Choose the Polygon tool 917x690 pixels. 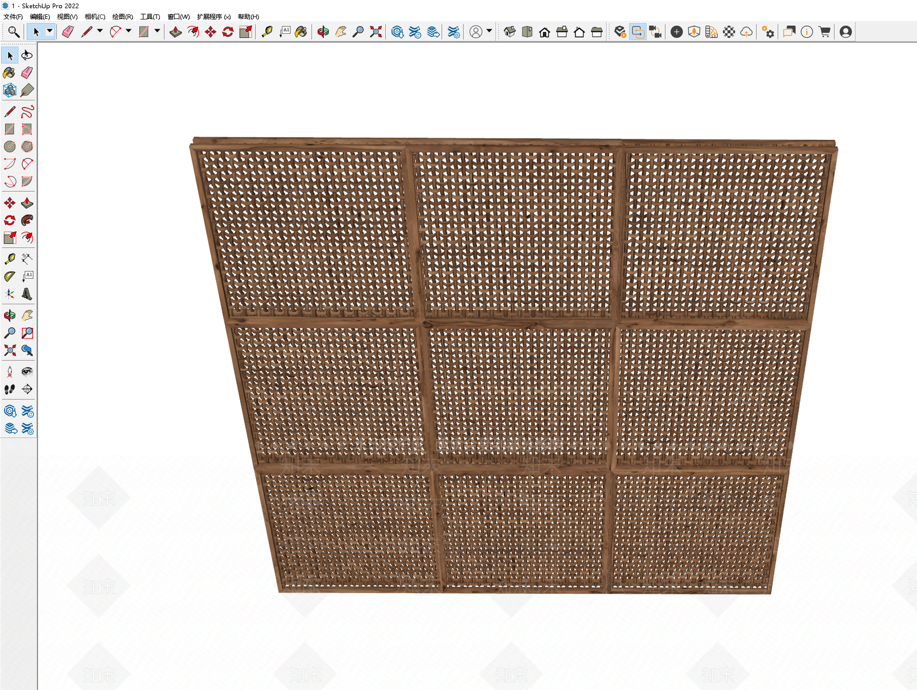27,147
